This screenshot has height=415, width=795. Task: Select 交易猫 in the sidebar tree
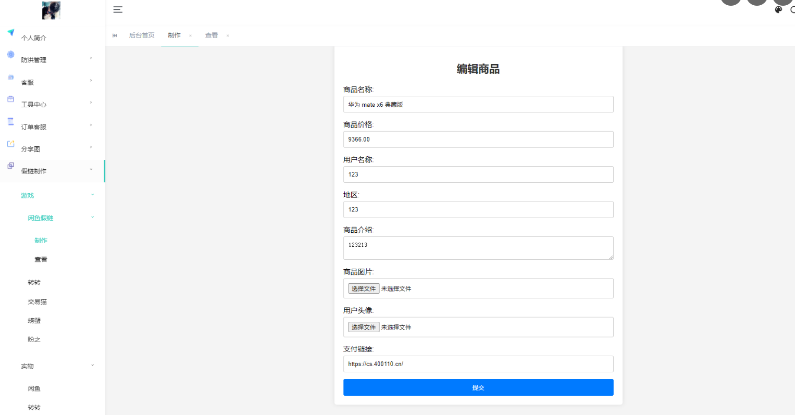coord(37,302)
